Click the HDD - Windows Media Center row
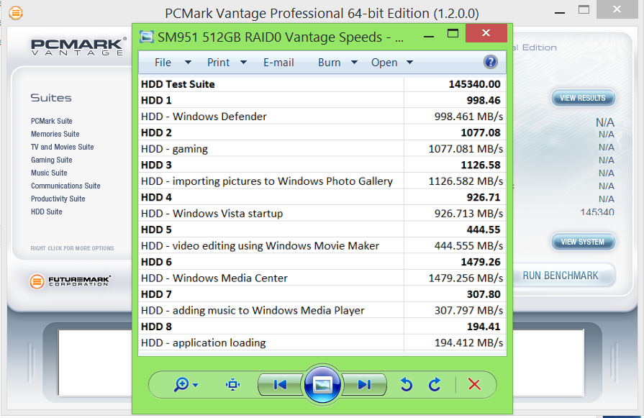 click(x=322, y=278)
